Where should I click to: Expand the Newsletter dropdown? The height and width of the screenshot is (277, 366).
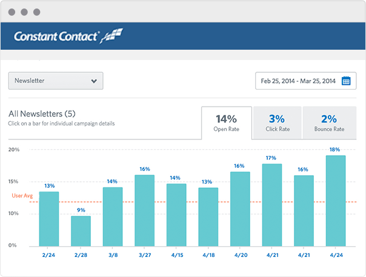coord(56,81)
